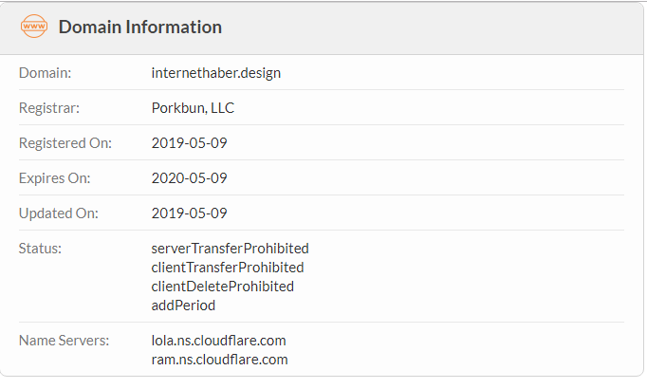The width and height of the screenshot is (647, 389).
Task: Click ram.ns.cloudflare.com name server
Action: (219, 360)
